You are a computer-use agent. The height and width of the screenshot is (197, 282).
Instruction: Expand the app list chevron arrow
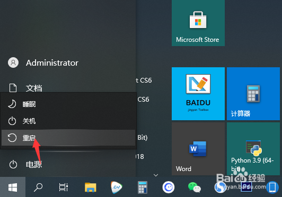156,175
